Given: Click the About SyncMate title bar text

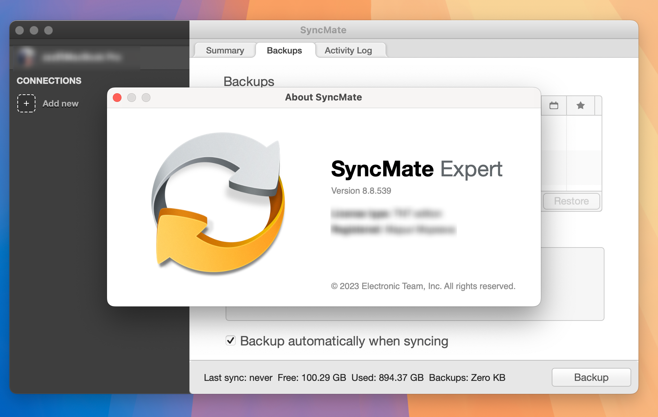Looking at the screenshot, I should pyautogui.click(x=324, y=97).
